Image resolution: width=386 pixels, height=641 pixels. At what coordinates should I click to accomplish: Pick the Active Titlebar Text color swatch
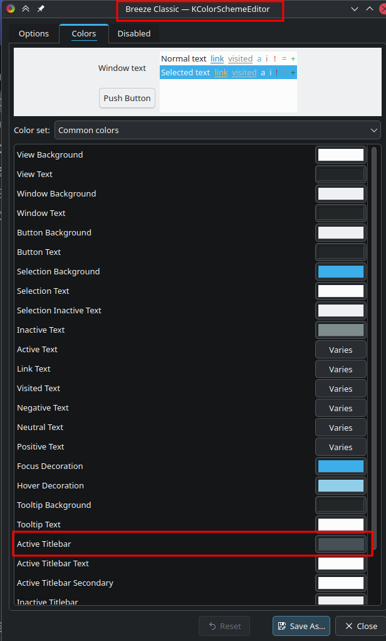[341, 564]
